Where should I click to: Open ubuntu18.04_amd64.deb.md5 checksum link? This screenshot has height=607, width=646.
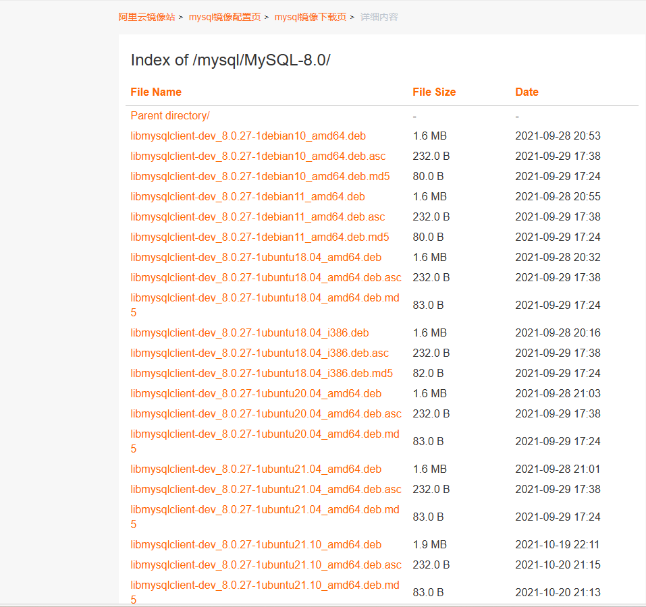(x=265, y=305)
